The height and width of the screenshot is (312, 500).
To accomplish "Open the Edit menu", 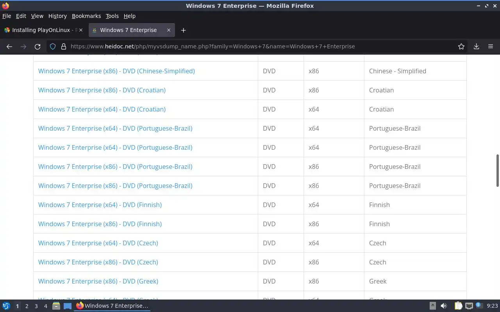I will [x=21, y=16].
